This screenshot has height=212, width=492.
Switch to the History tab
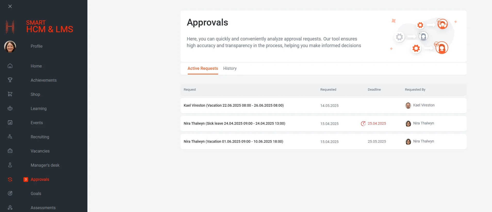[230, 69]
